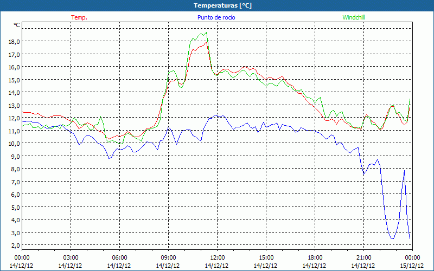
Task: Click the 2,0 y-axis value
Action: (16, 245)
